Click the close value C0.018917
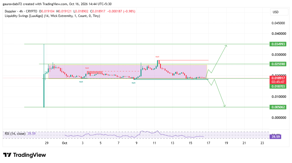This screenshot has height=163, width=292. (98, 11)
